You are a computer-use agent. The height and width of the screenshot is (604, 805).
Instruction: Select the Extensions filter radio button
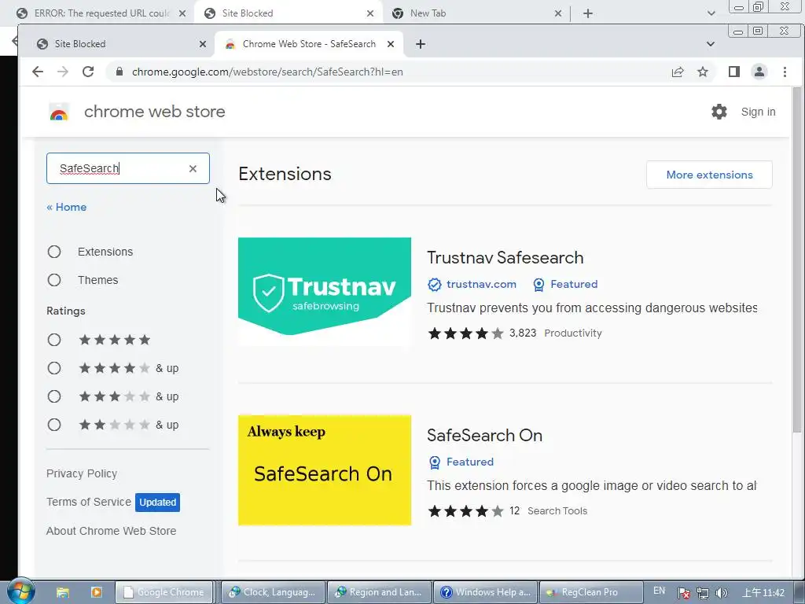54,252
